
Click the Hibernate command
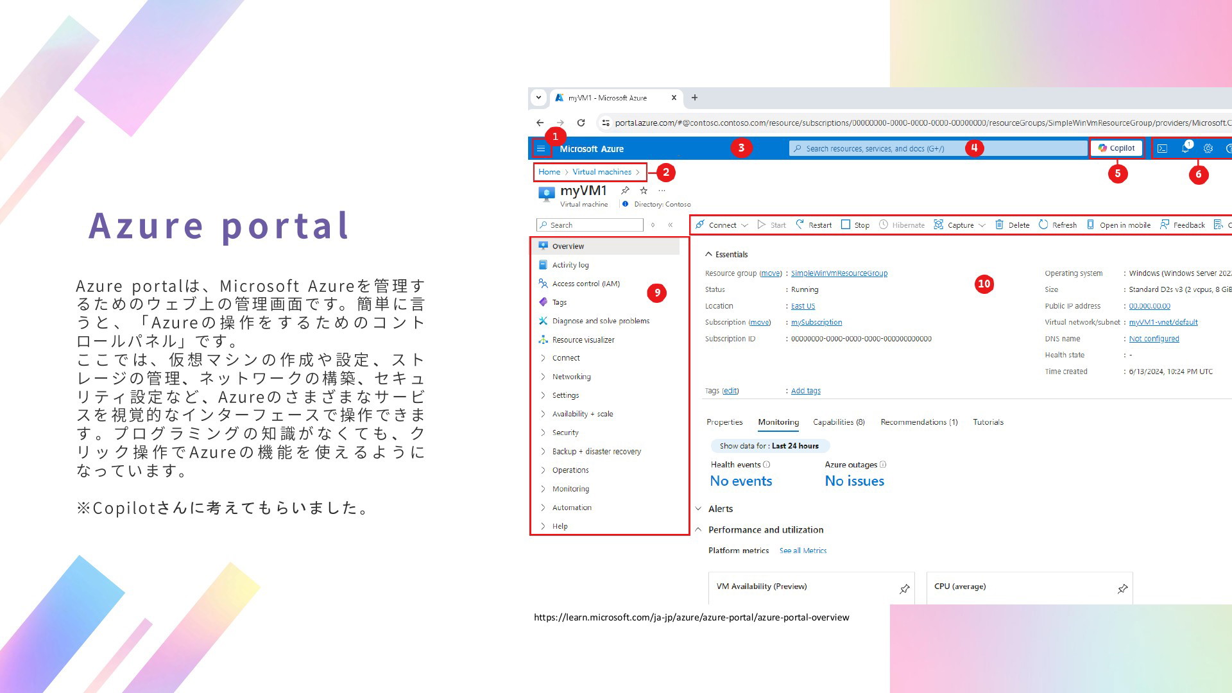tap(902, 225)
